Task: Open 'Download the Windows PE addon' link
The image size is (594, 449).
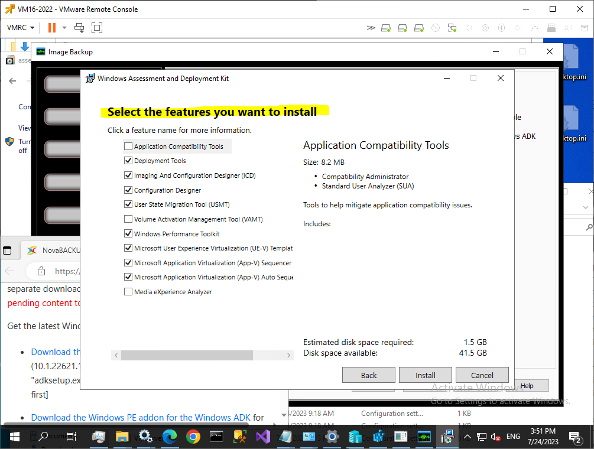Action: pyautogui.click(x=141, y=418)
